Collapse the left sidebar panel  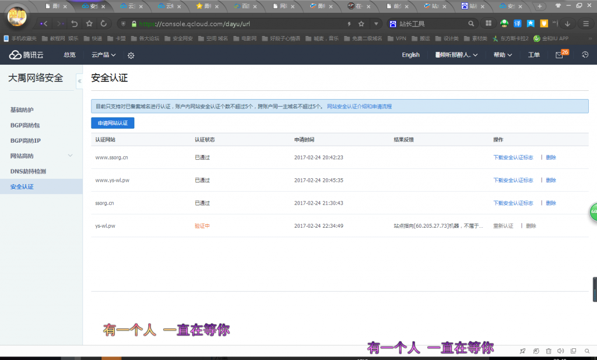79,82
